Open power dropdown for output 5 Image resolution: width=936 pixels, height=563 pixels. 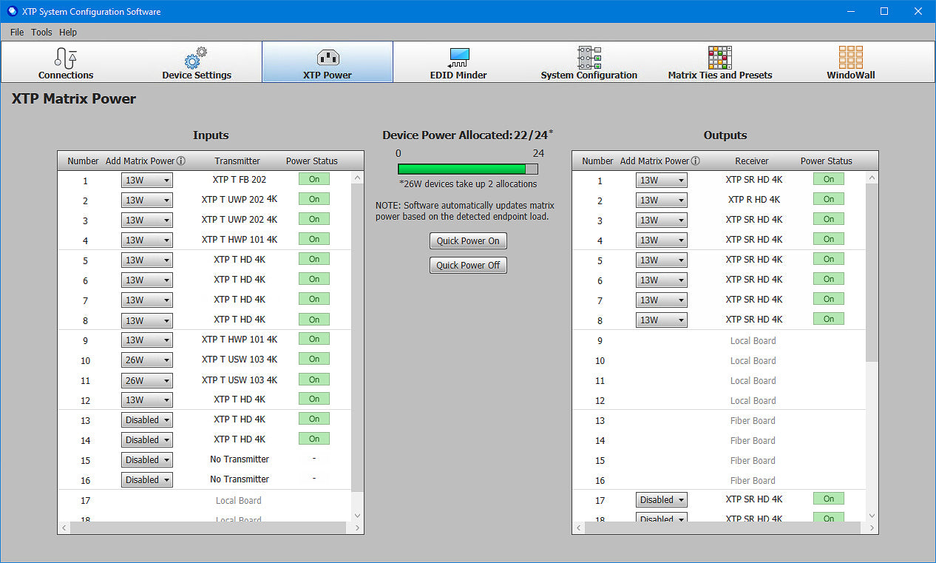(662, 260)
